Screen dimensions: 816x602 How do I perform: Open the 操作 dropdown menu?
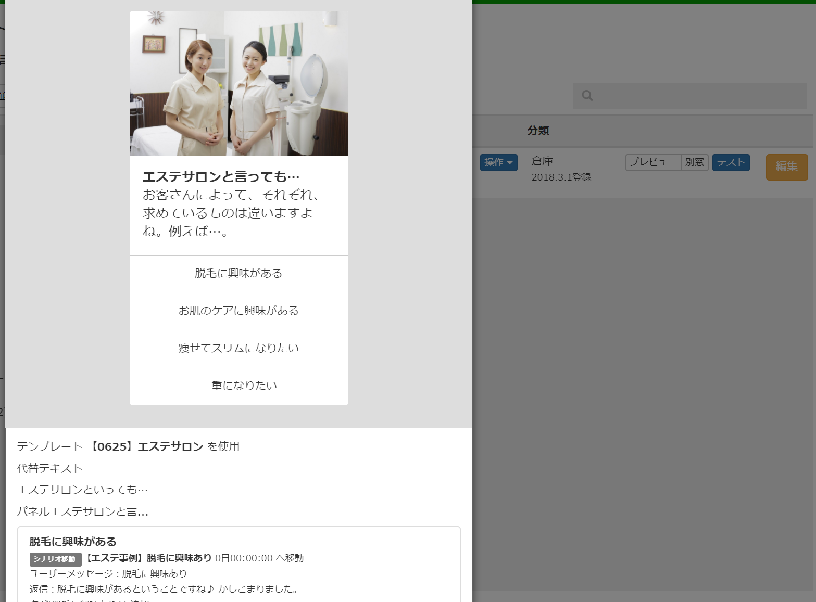coord(498,162)
